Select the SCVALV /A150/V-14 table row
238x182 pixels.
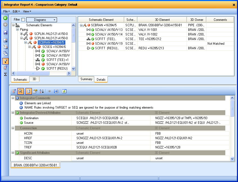pos(156,34)
